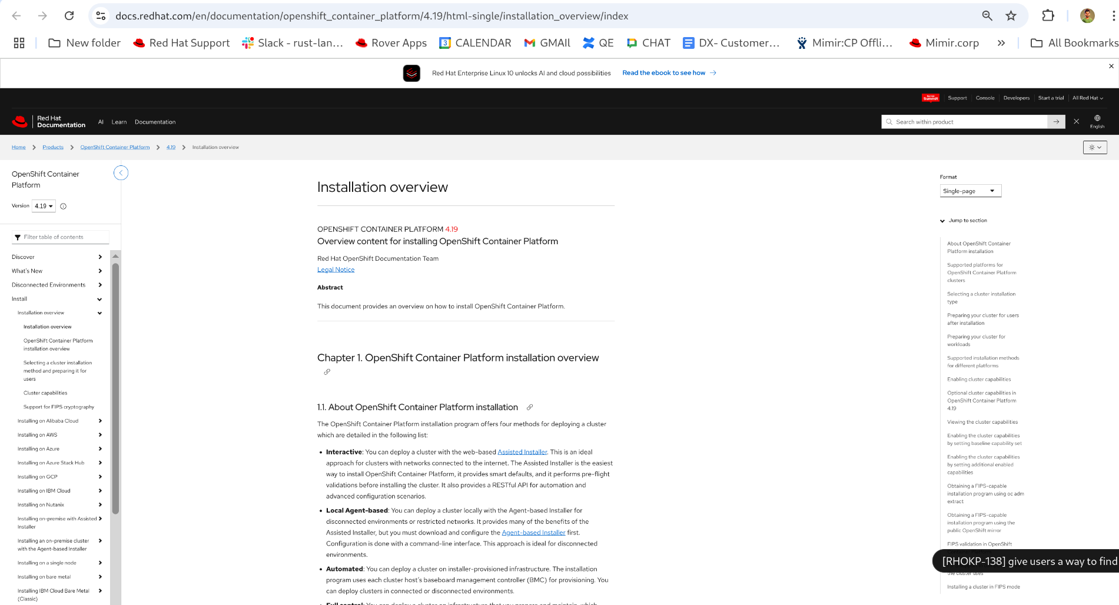1119x605 pixels.
Task: Copy link to Chapter 1 heading
Action: tap(327, 372)
